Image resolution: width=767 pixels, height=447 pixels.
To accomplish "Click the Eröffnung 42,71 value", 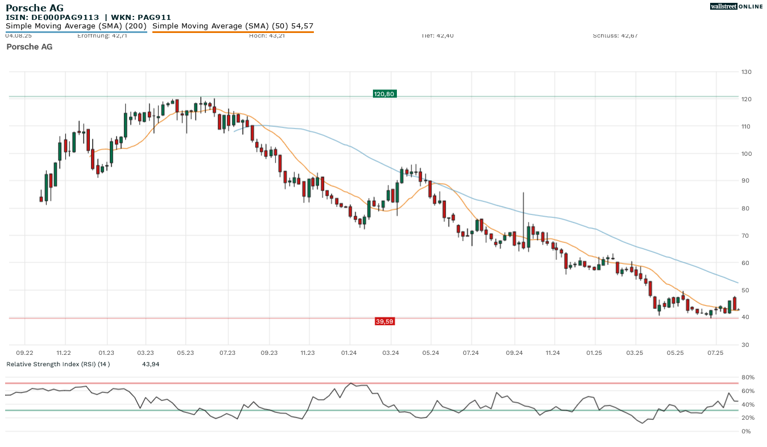I will 103,36.
